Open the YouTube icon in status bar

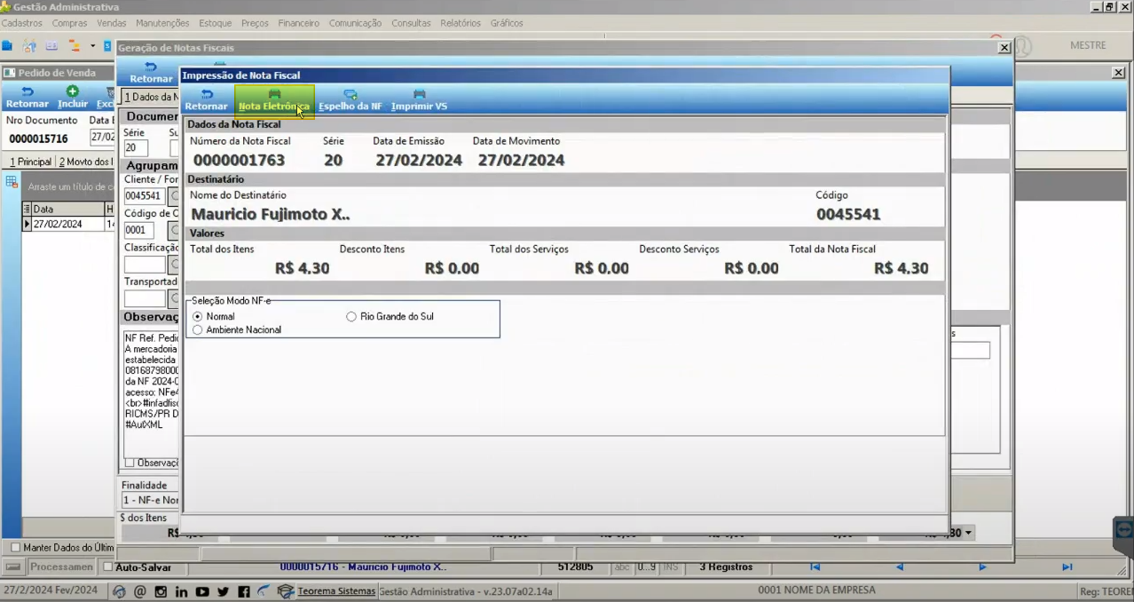pyautogui.click(x=202, y=591)
